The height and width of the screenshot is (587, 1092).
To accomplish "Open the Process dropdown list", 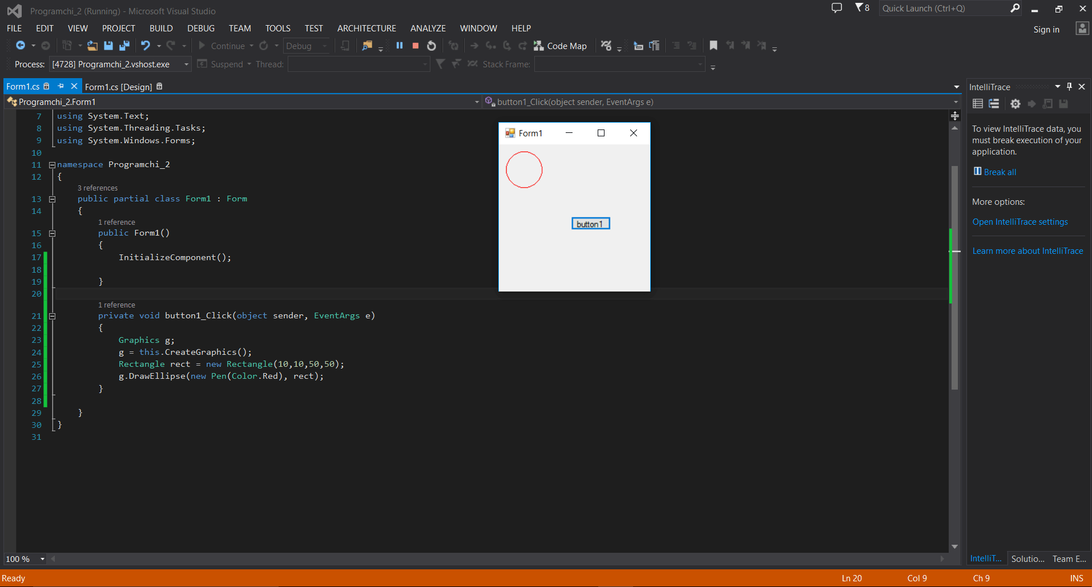I will (186, 64).
